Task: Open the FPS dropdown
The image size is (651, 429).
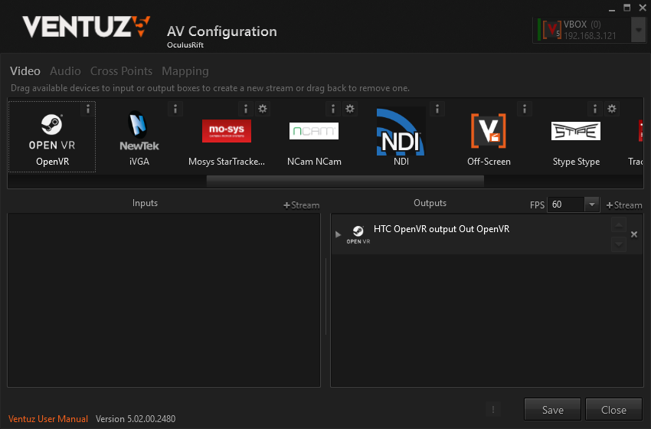Action: click(x=591, y=205)
